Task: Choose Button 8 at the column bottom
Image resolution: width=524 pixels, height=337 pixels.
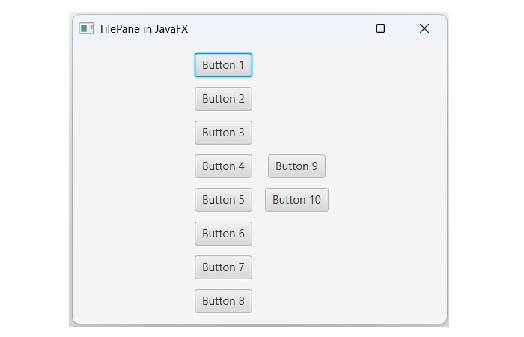Action: point(223,301)
